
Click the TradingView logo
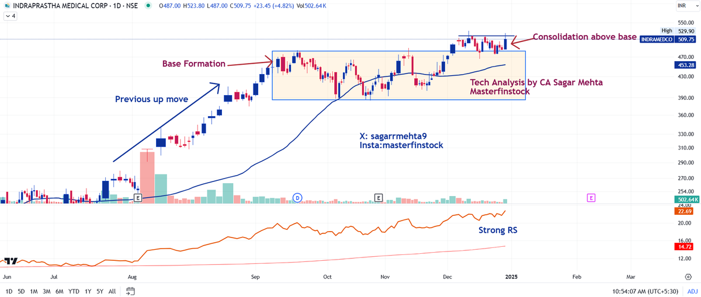coord(10,261)
